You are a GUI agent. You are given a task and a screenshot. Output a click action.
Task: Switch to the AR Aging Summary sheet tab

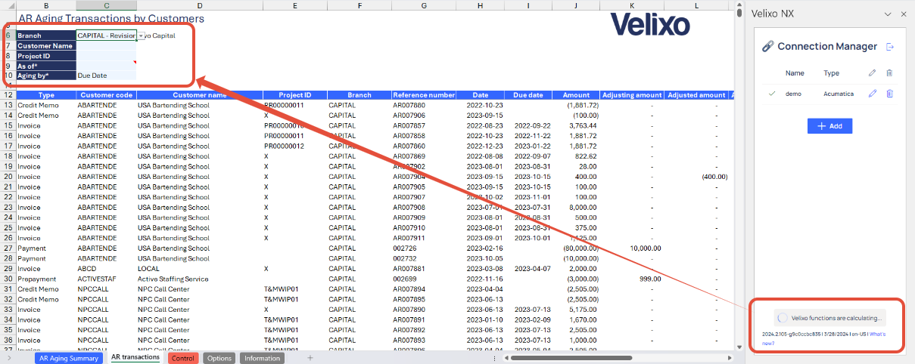pos(67,358)
